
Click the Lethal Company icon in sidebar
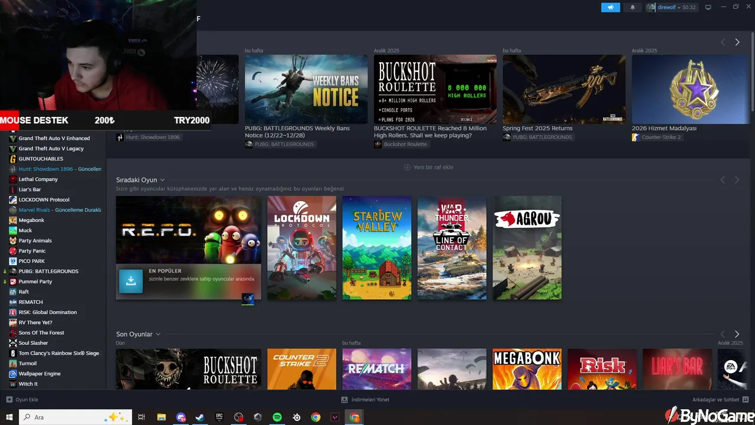point(13,179)
